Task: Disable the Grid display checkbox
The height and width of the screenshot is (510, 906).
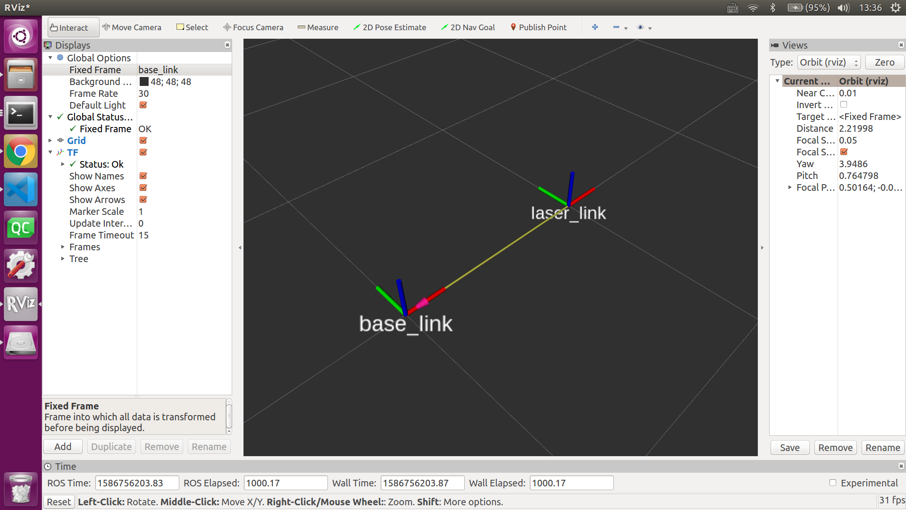Action: point(143,141)
